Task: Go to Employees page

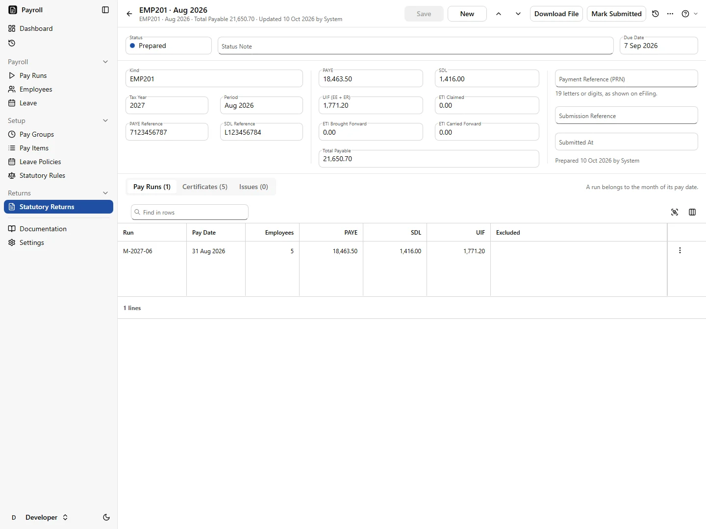Action: [x=58, y=89]
